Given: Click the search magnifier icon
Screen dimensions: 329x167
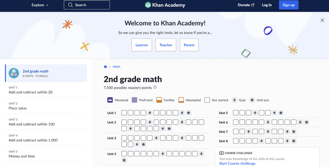Looking at the screenshot, I should [70, 5].
